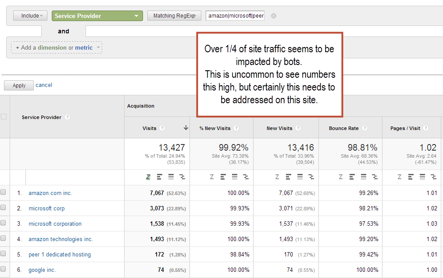
Task: Check the microsoft corp row checkbox
Action: click(3, 207)
